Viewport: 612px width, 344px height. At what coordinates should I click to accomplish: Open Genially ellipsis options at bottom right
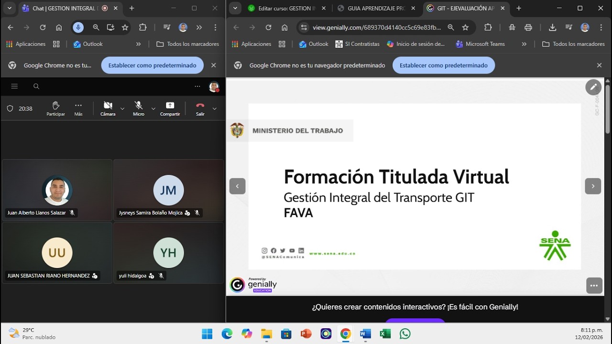tap(594, 285)
